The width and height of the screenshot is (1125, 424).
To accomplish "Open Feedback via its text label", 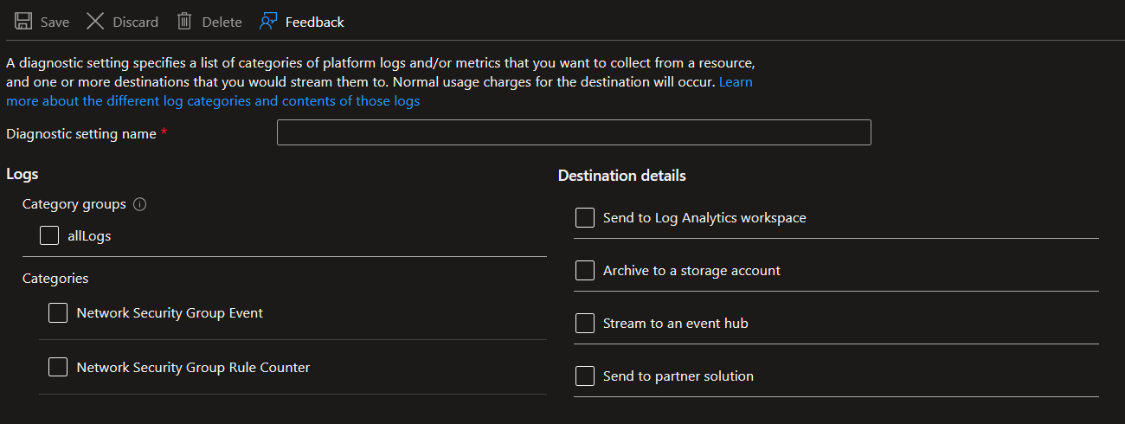I will [x=314, y=22].
